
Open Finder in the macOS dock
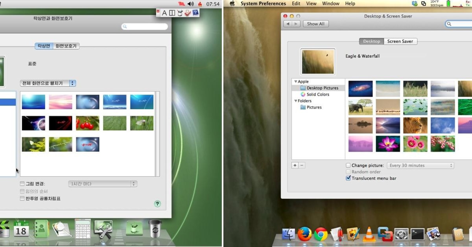pos(288,234)
